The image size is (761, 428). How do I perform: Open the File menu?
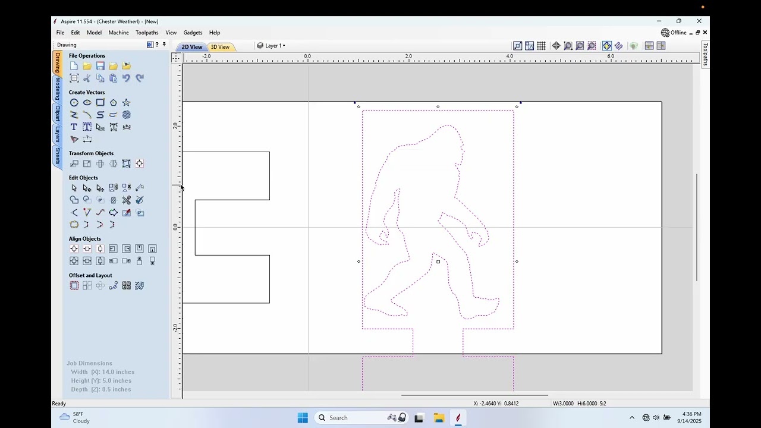(60, 33)
